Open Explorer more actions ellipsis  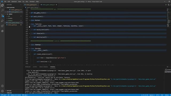click(x=21, y=5)
